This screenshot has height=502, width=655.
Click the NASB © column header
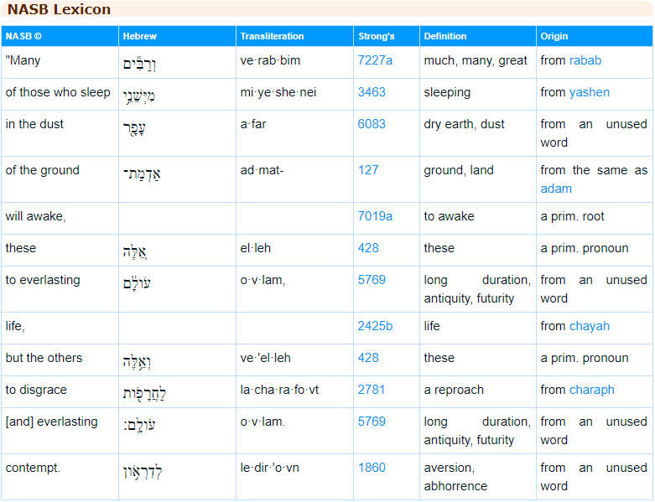23,37
